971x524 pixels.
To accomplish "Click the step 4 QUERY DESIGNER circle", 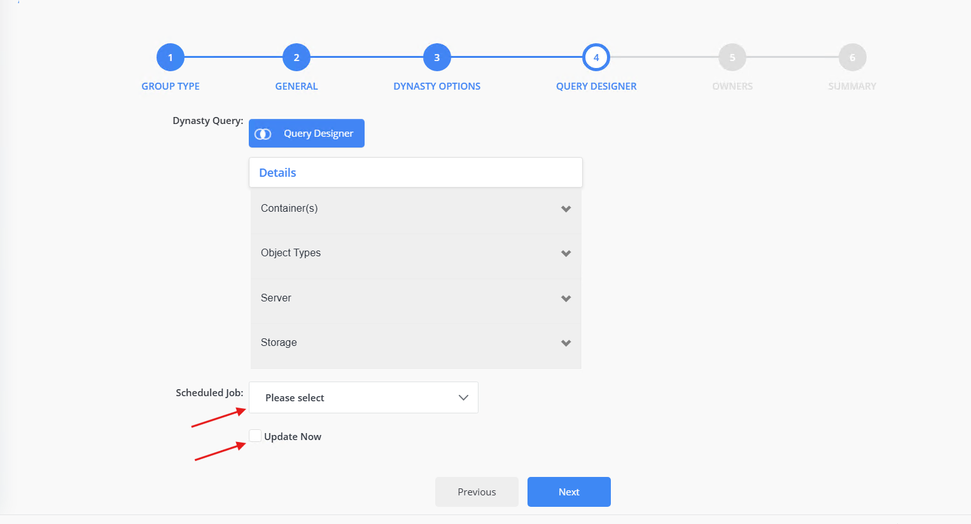I will point(596,57).
